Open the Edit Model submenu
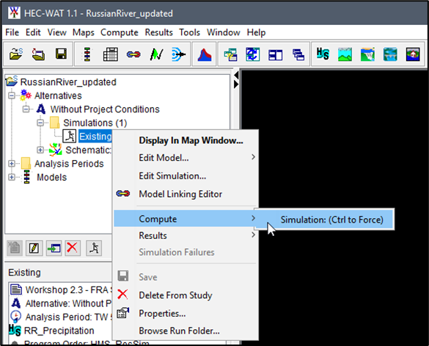The width and height of the screenshot is (429, 346). coord(186,158)
